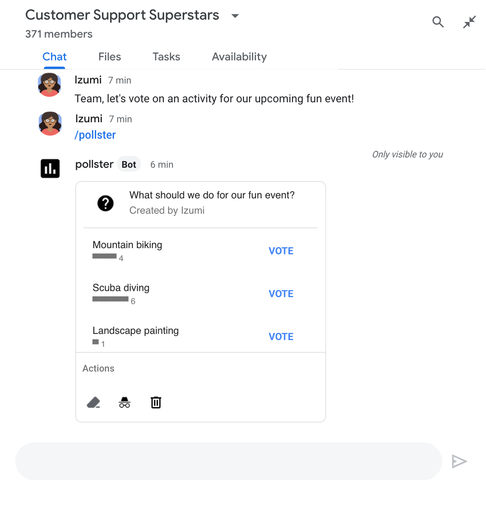
Task: Click the Scuba diving vote progress bar
Action: (x=111, y=299)
